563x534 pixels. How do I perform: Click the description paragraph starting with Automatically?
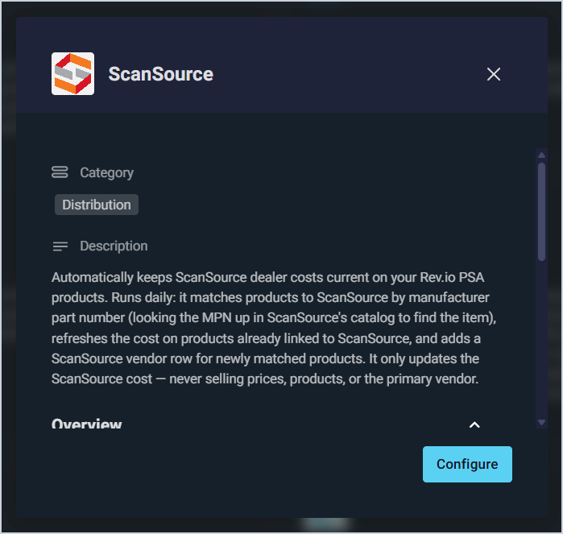click(x=274, y=329)
